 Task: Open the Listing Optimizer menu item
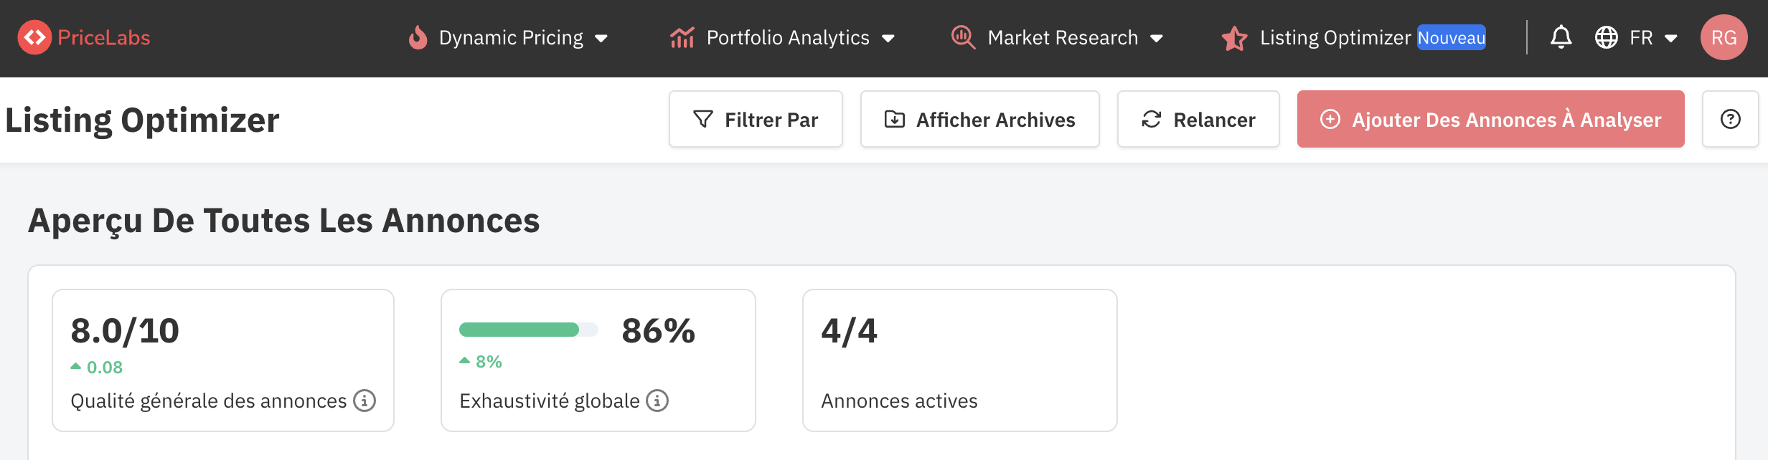pos(1335,37)
